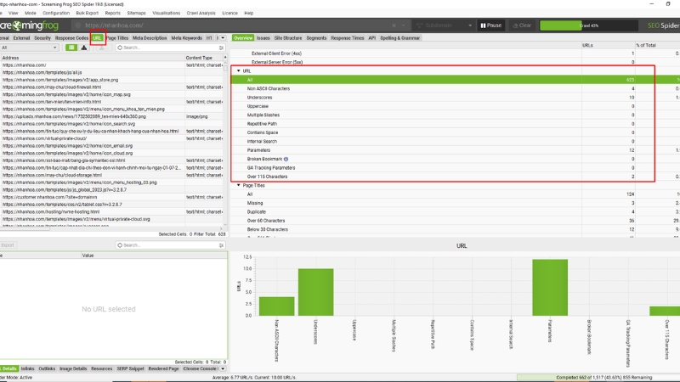This screenshot has width=680, height=382.
Task: Click the plus icon beside Content Type
Action: (225, 58)
